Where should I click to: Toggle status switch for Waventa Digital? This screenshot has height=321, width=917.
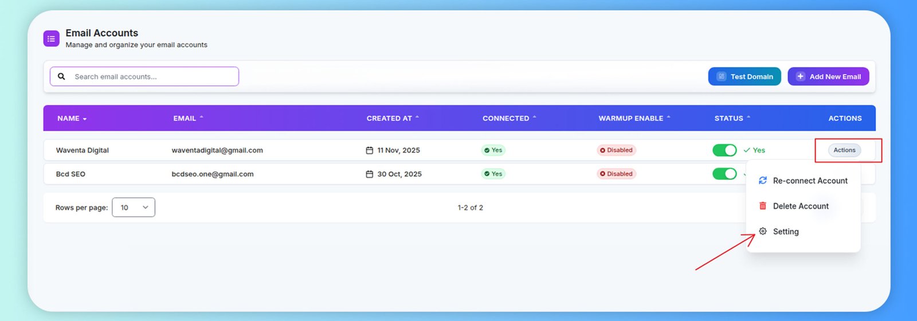pos(724,150)
